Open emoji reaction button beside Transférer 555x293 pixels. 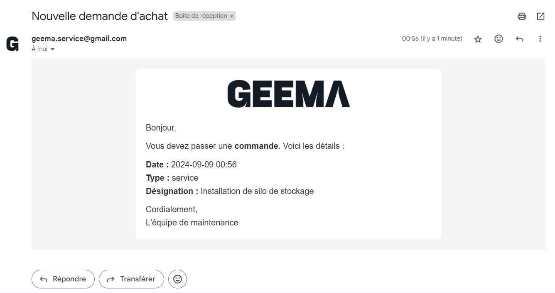[177, 279]
